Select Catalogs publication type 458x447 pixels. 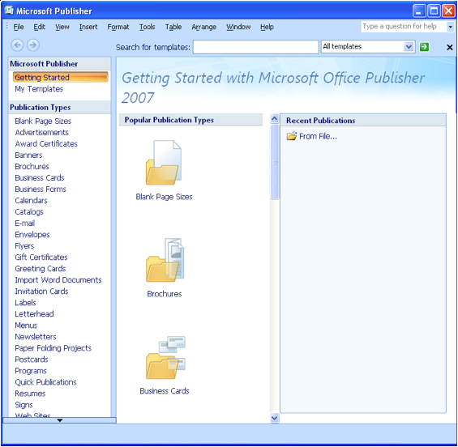tap(29, 212)
